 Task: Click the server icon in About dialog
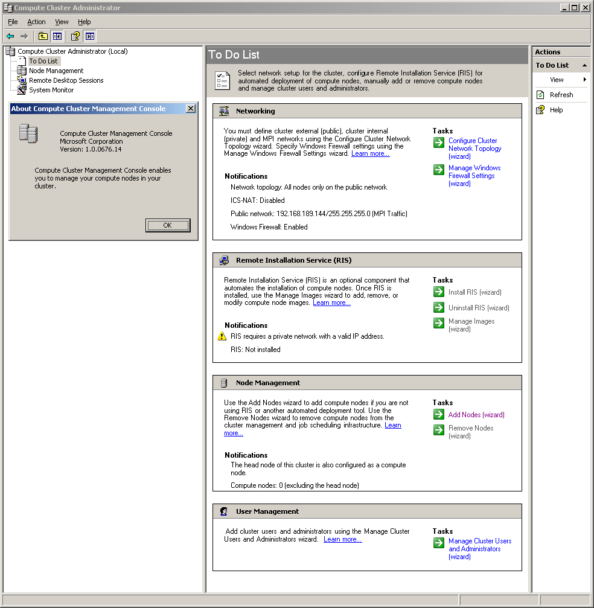tap(28, 133)
